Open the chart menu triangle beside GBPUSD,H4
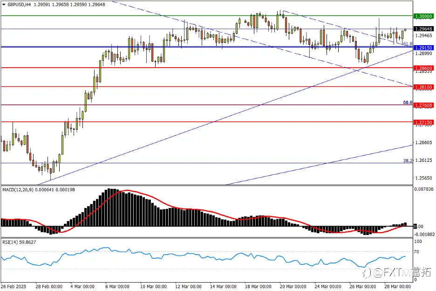 pos(4,5)
